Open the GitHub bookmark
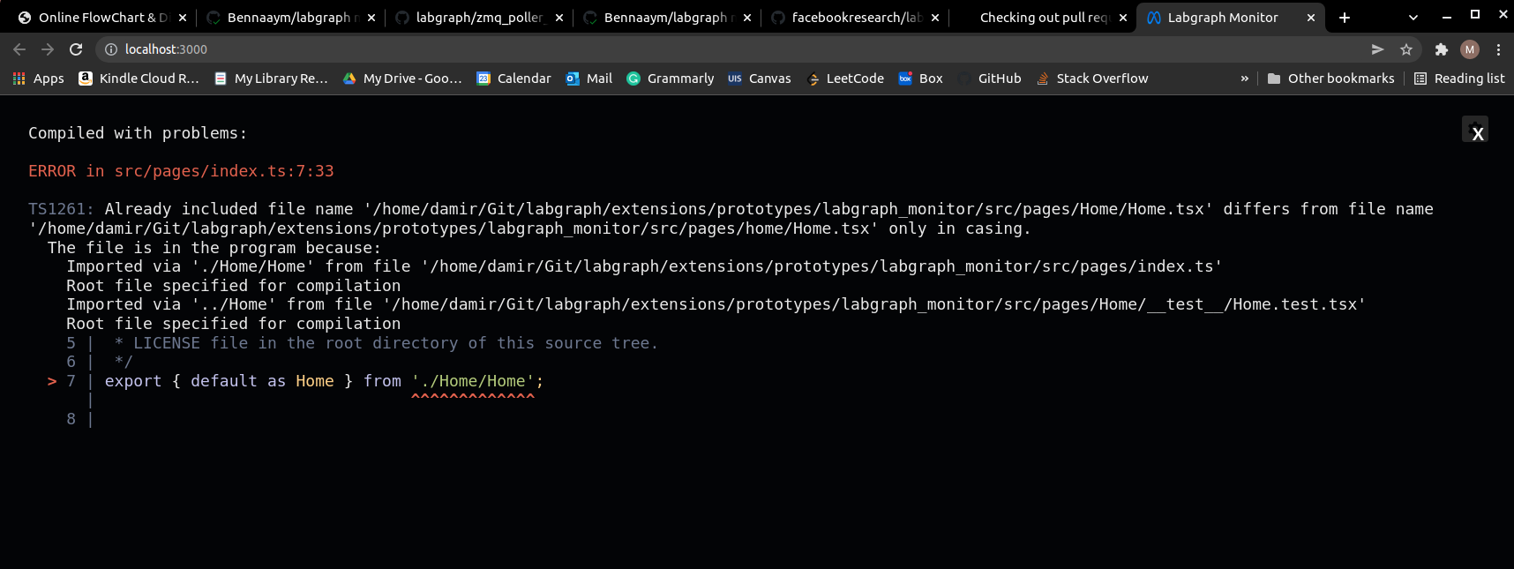This screenshot has width=1514, height=569. coord(989,79)
